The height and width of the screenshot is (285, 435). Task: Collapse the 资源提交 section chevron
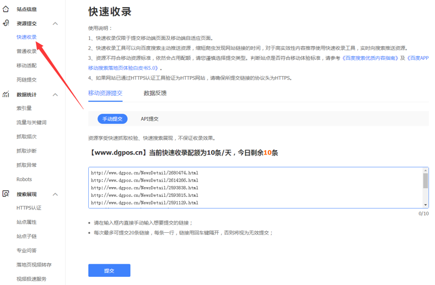tap(55, 24)
